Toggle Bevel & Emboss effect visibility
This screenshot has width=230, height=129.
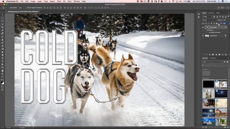[210, 33]
